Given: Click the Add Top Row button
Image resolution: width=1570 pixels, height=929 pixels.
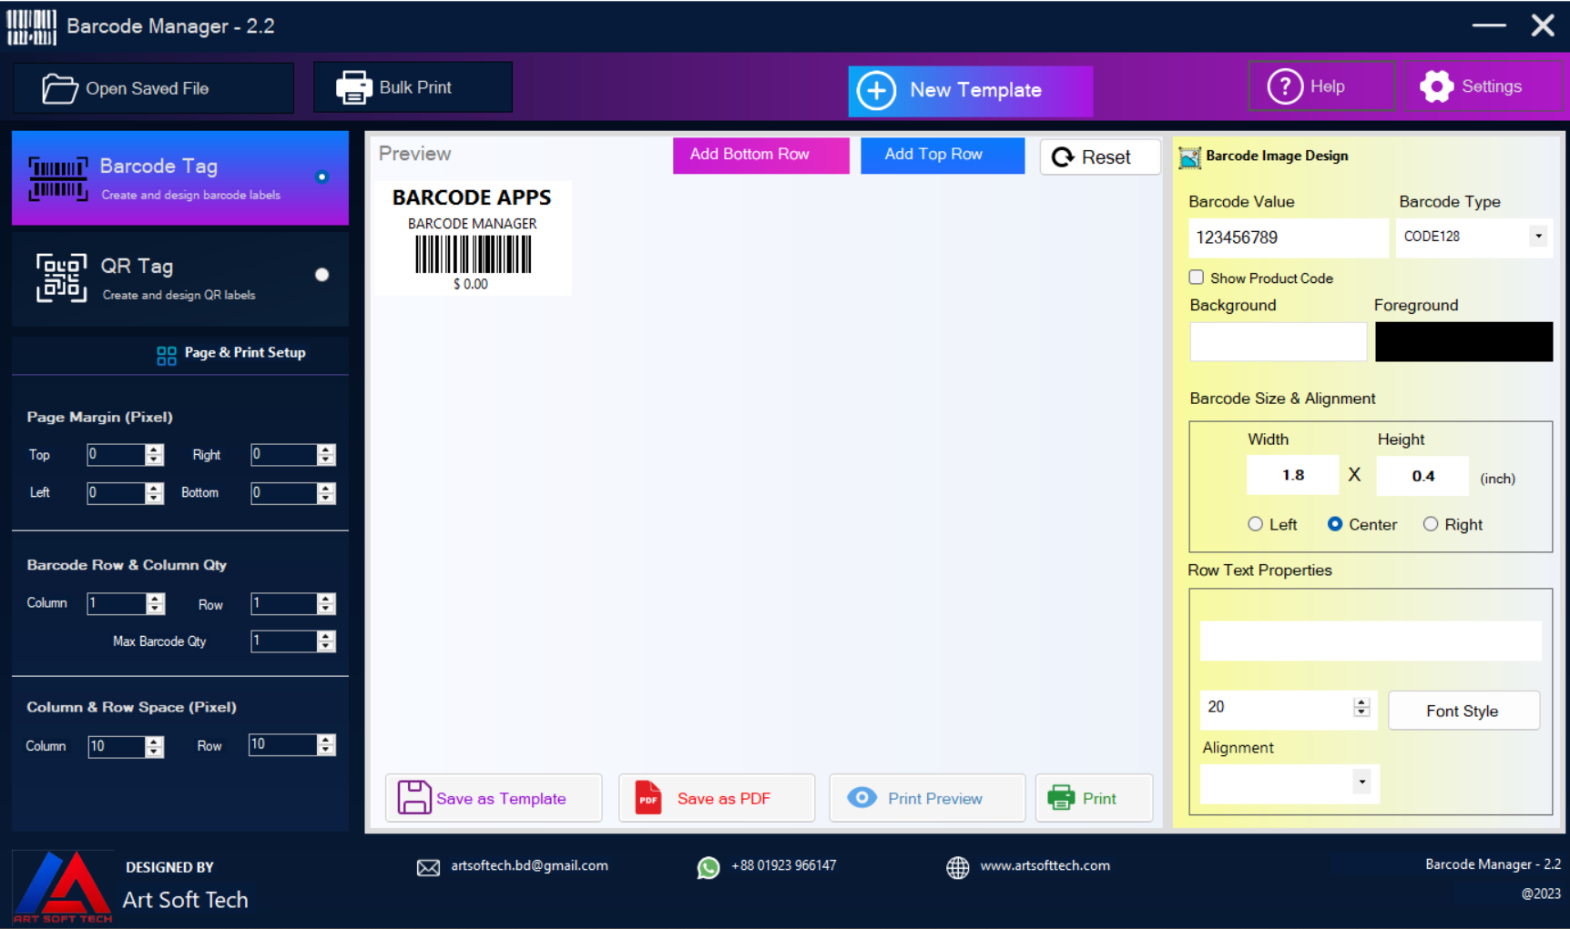Looking at the screenshot, I should pos(943,155).
